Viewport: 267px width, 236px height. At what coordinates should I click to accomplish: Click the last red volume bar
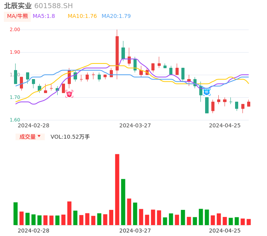(249, 222)
